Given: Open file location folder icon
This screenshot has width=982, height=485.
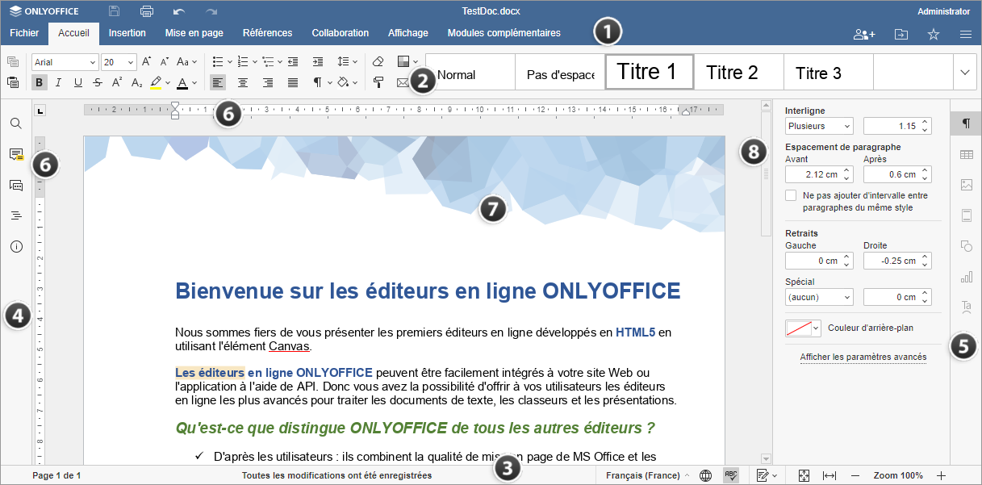Looking at the screenshot, I should [901, 34].
